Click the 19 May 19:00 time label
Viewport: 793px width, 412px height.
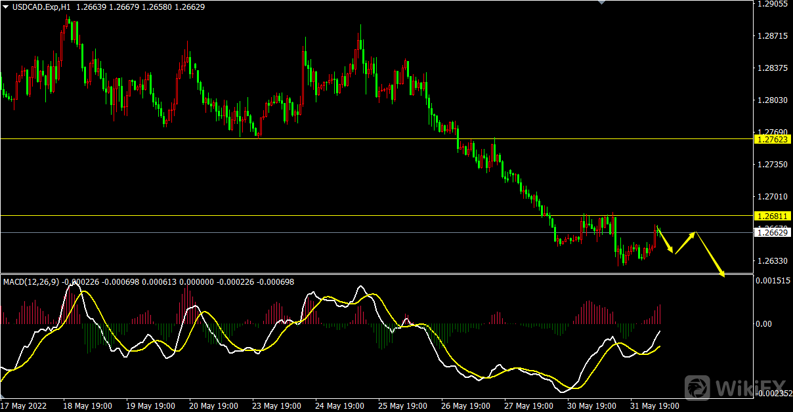tap(150, 406)
